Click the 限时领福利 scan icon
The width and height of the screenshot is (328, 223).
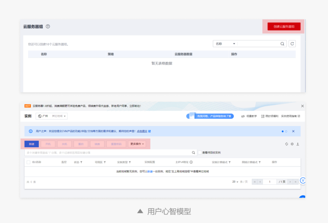click(x=263, y=116)
